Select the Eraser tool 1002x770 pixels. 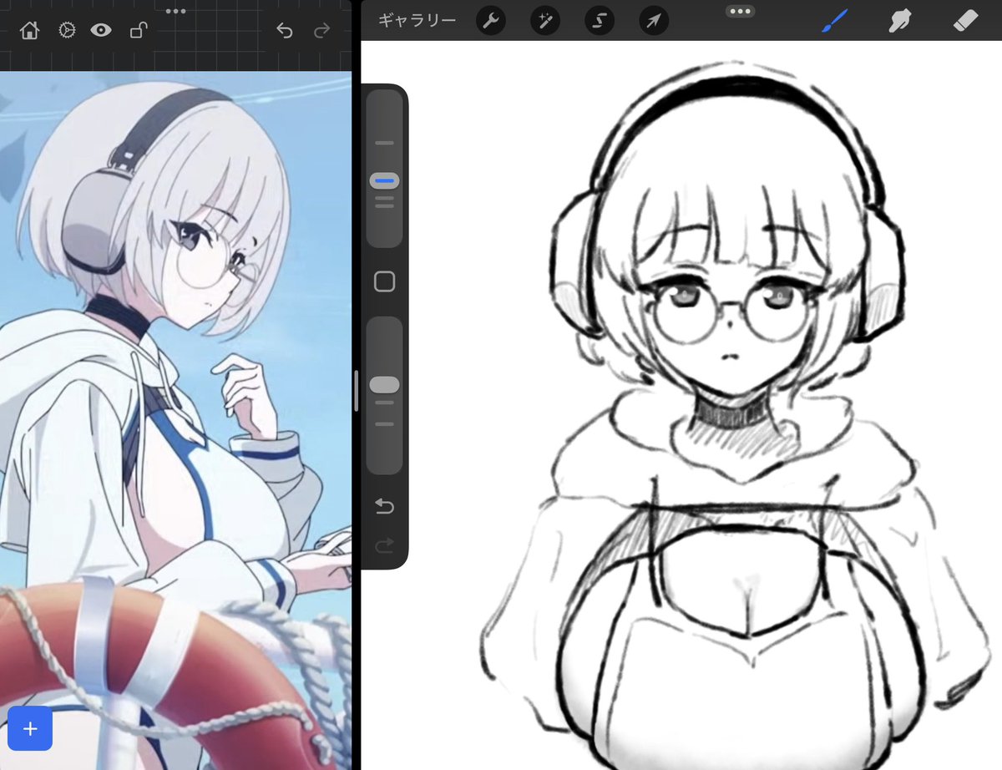coord(964,20)
